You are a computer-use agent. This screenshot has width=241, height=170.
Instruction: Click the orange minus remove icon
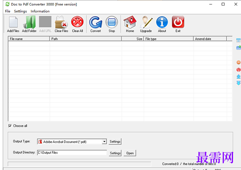point(239,63)
